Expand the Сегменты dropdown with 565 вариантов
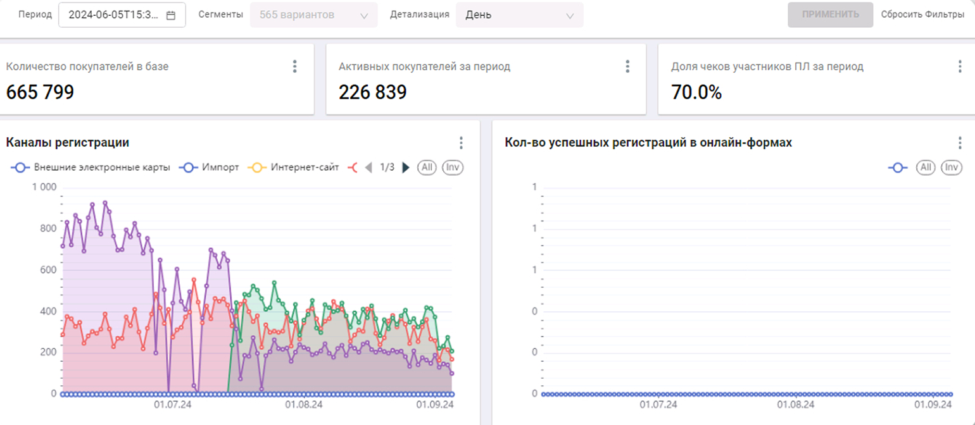The image size is (975, 425). tap(313, 15)
